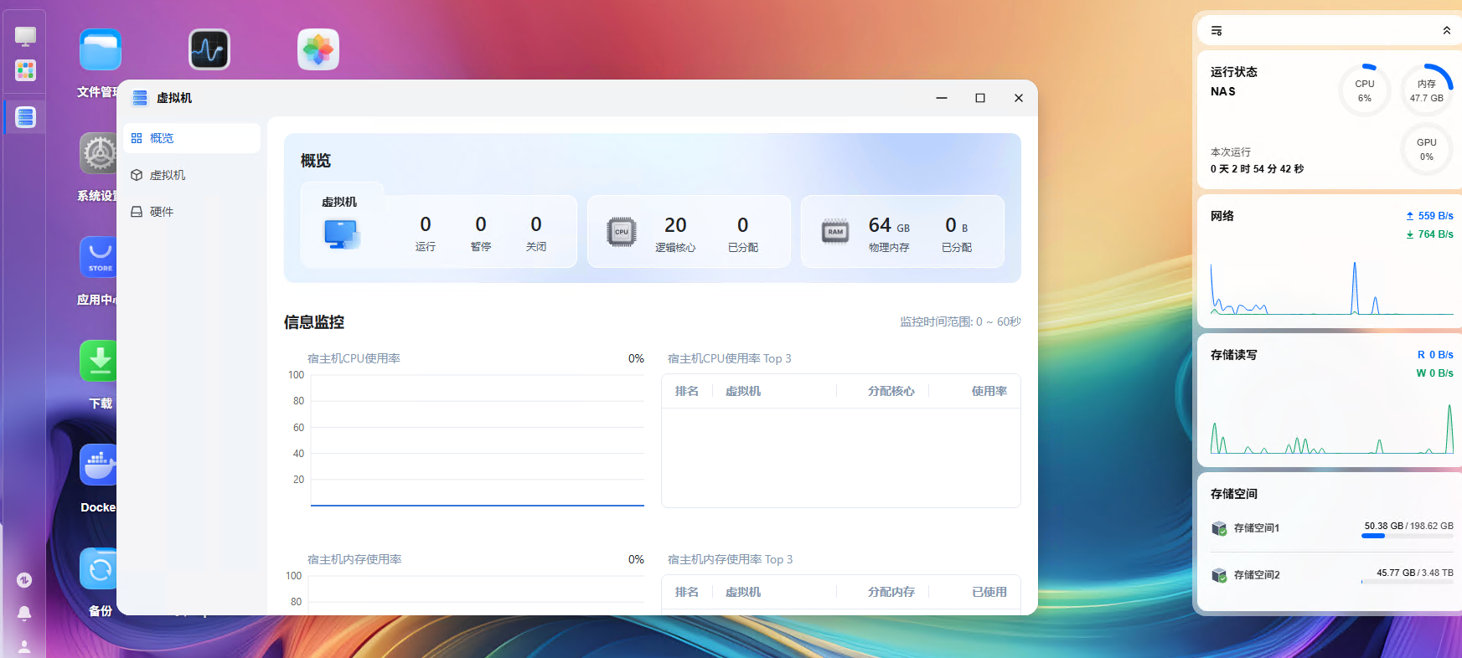Click the 存储空间1 disk icon
This screenshot has width=1462, height=658.
pyautogui.click(x=1219, y=528)
